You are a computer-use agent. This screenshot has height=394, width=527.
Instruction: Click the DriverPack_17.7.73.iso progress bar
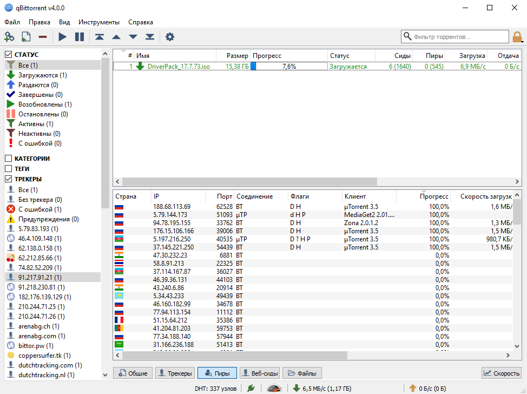(x=289, y=66)
